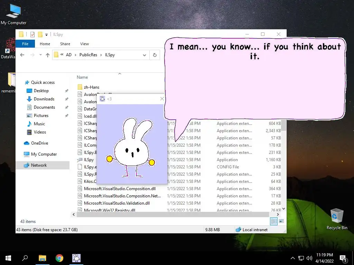Go up one folder level arrow
This screenshot has width=354, height=265.
(47, 55)
